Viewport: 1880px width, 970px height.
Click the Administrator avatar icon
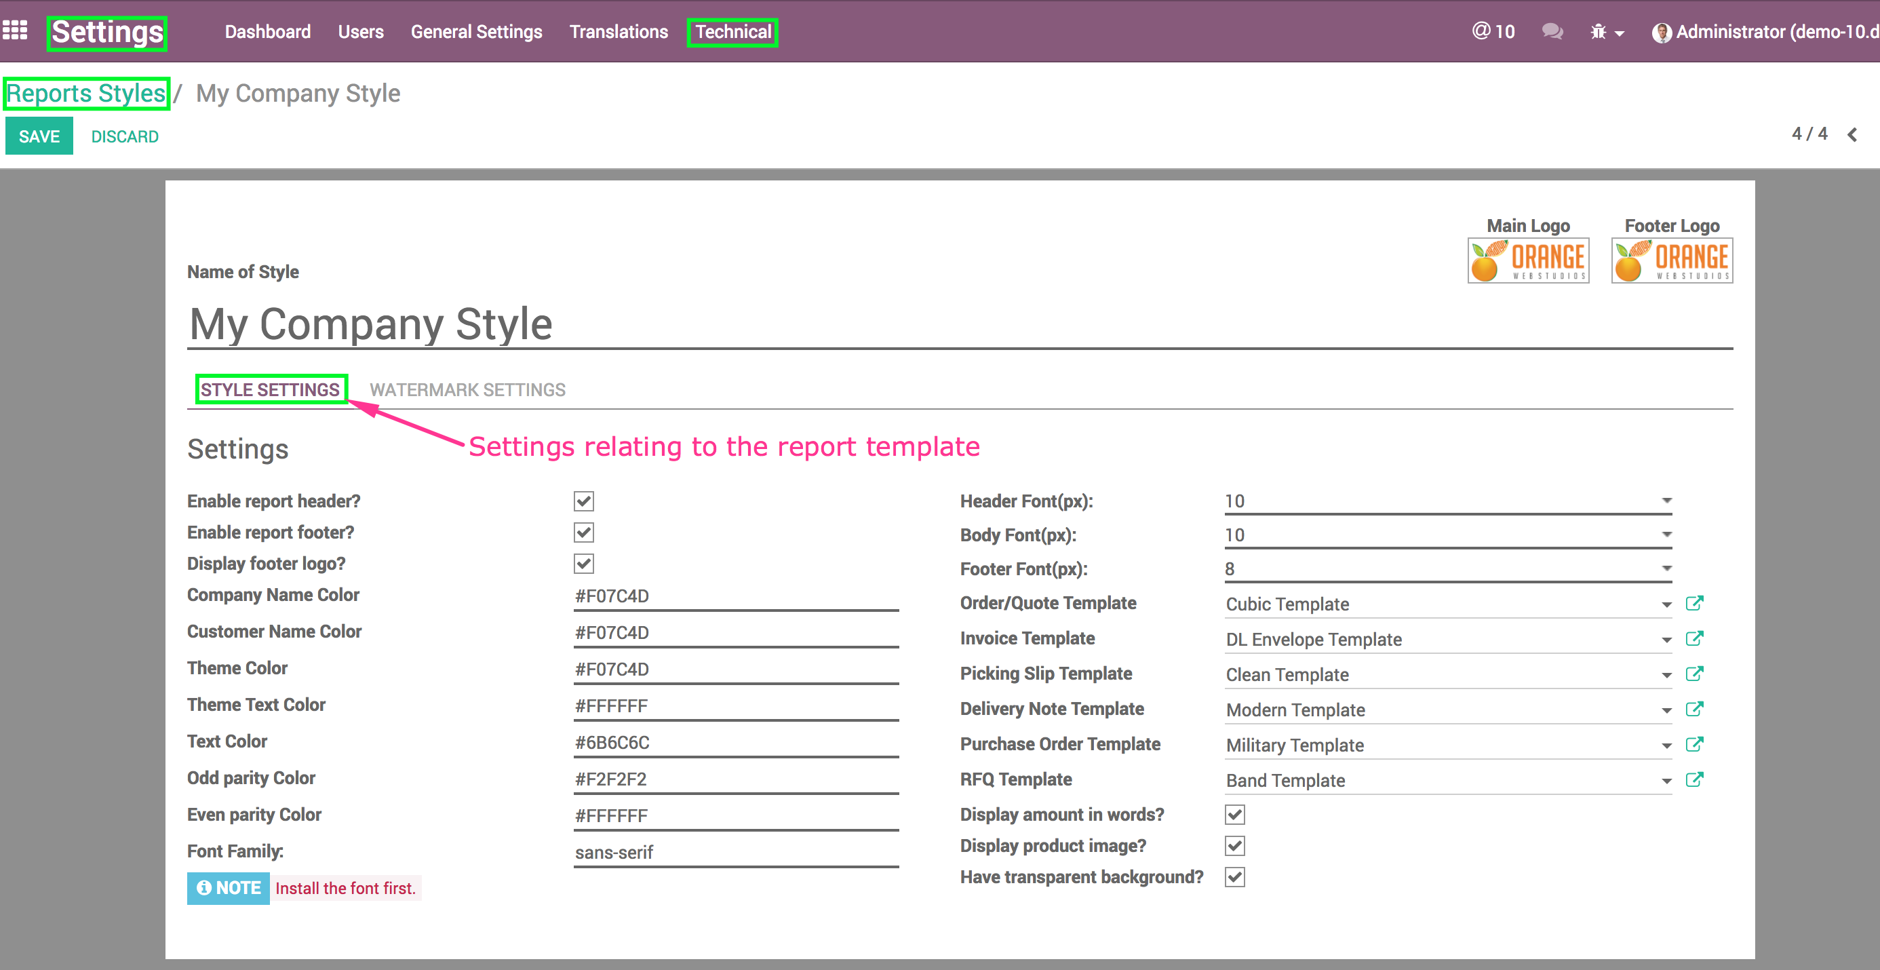1662,32
